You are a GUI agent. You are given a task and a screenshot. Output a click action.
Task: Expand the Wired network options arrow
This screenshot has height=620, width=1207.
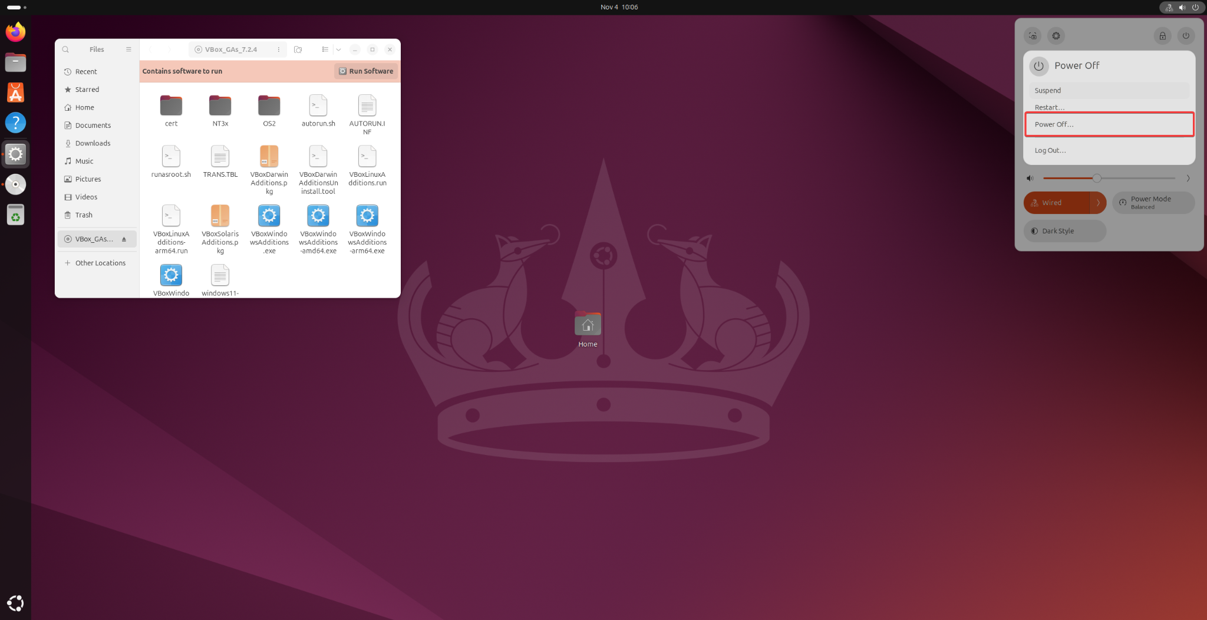1098,203
